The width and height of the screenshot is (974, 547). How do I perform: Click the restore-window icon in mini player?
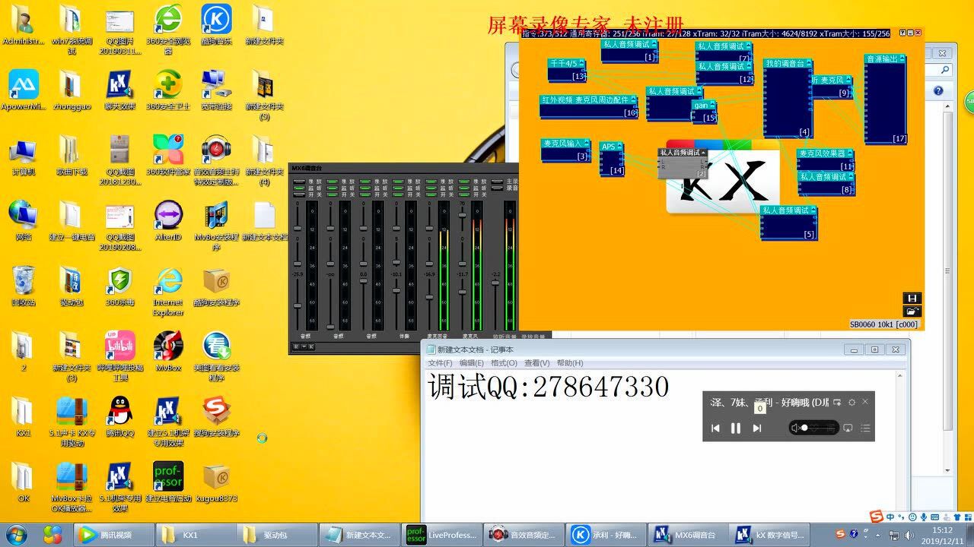click(x=837, y=403)
